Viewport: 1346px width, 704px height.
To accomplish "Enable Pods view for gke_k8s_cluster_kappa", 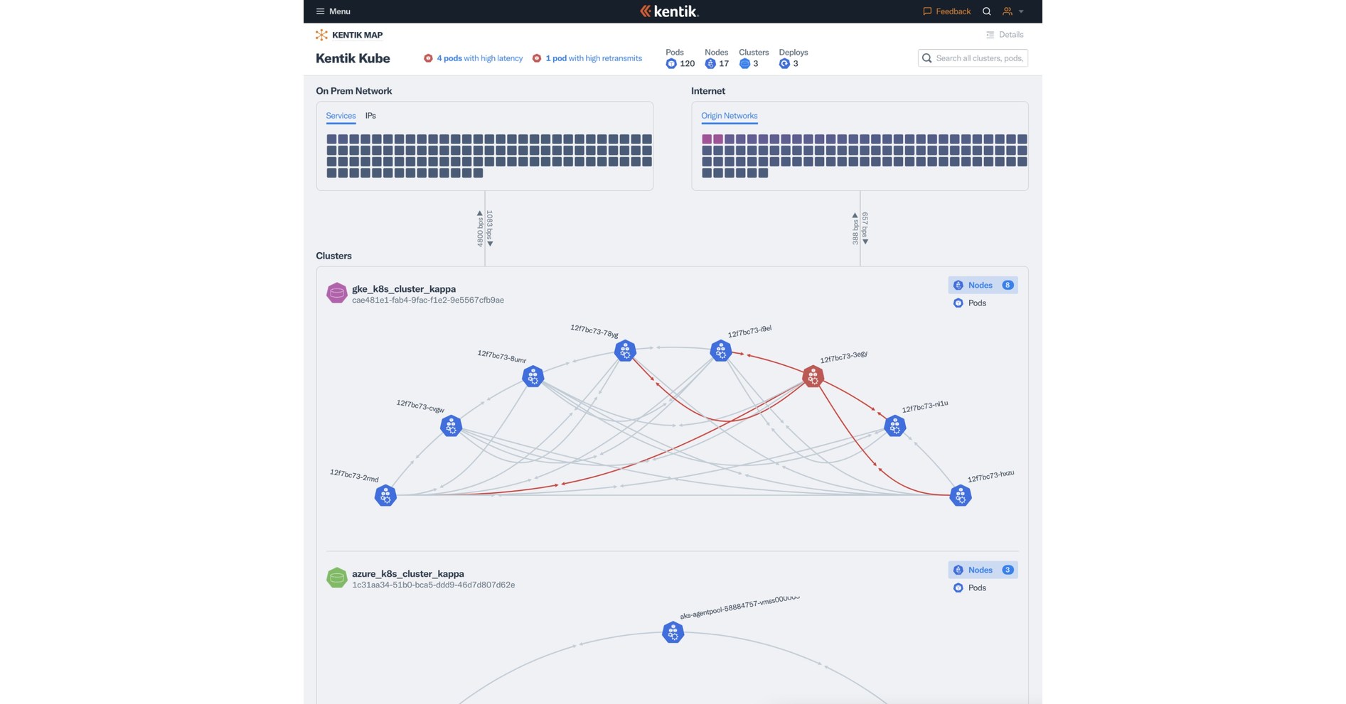I will pos(972,303).
